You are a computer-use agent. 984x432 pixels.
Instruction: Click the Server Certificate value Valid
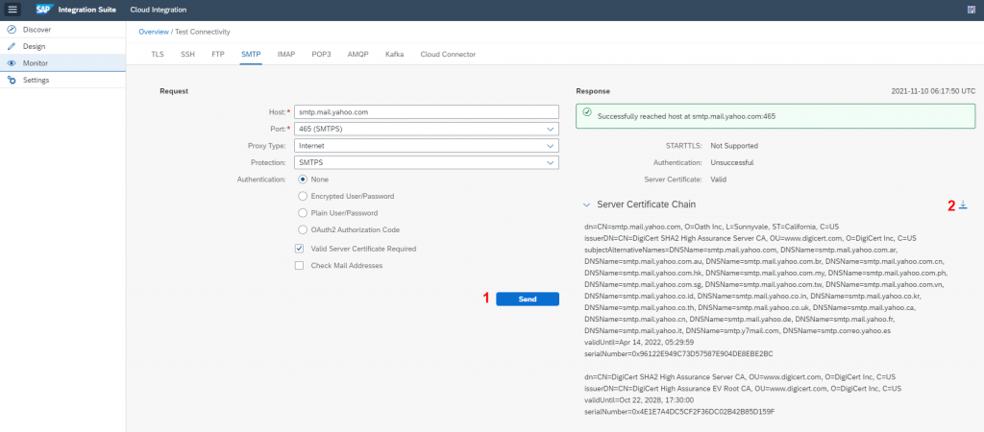pyautogui.click(x=719, y=180)
